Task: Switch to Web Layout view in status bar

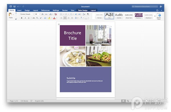Action: tap(128, 101)
